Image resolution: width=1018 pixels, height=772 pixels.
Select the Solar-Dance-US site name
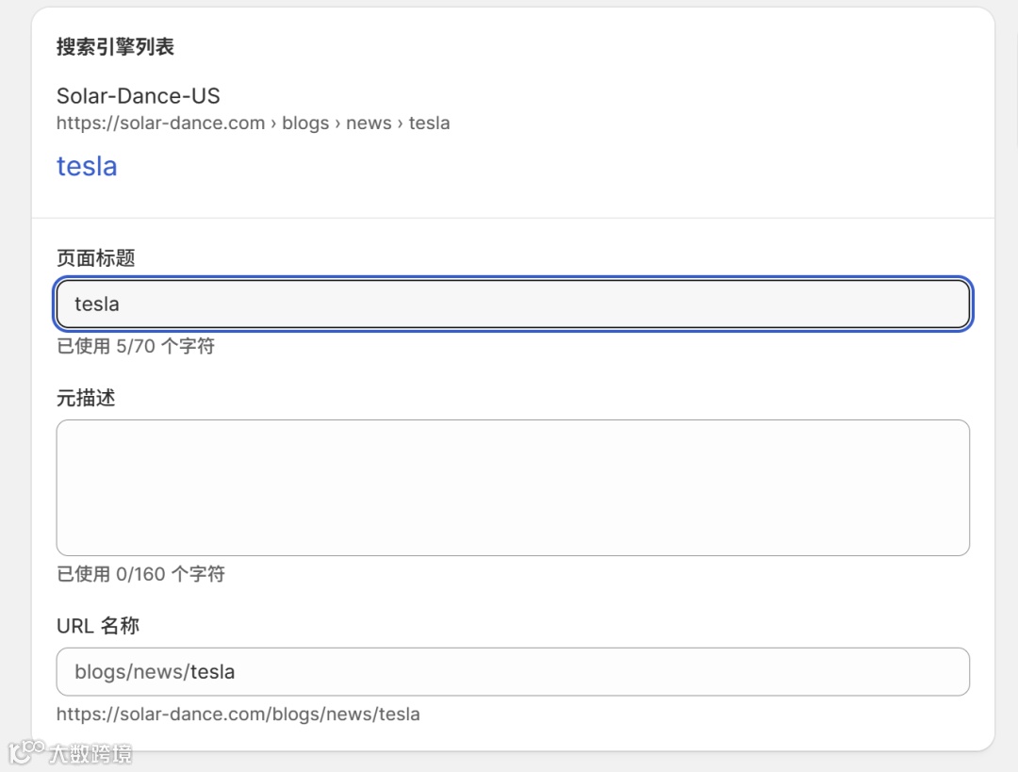point(138,95)
